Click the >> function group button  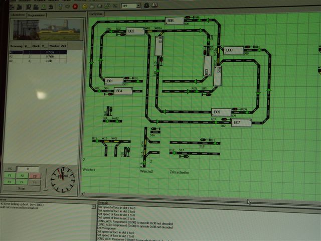(x=35, y=183)
